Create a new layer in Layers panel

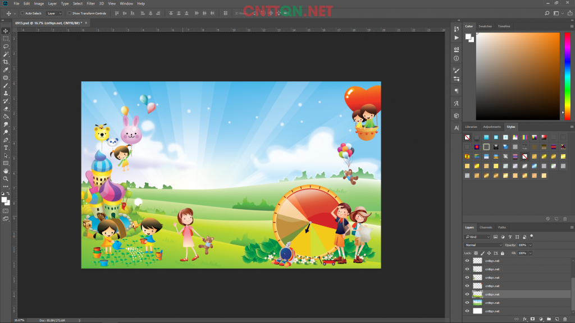(556, 319)
